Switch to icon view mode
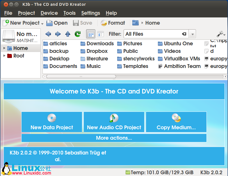Viewport: 228px width, 176px height. click(x=91, y=34)
